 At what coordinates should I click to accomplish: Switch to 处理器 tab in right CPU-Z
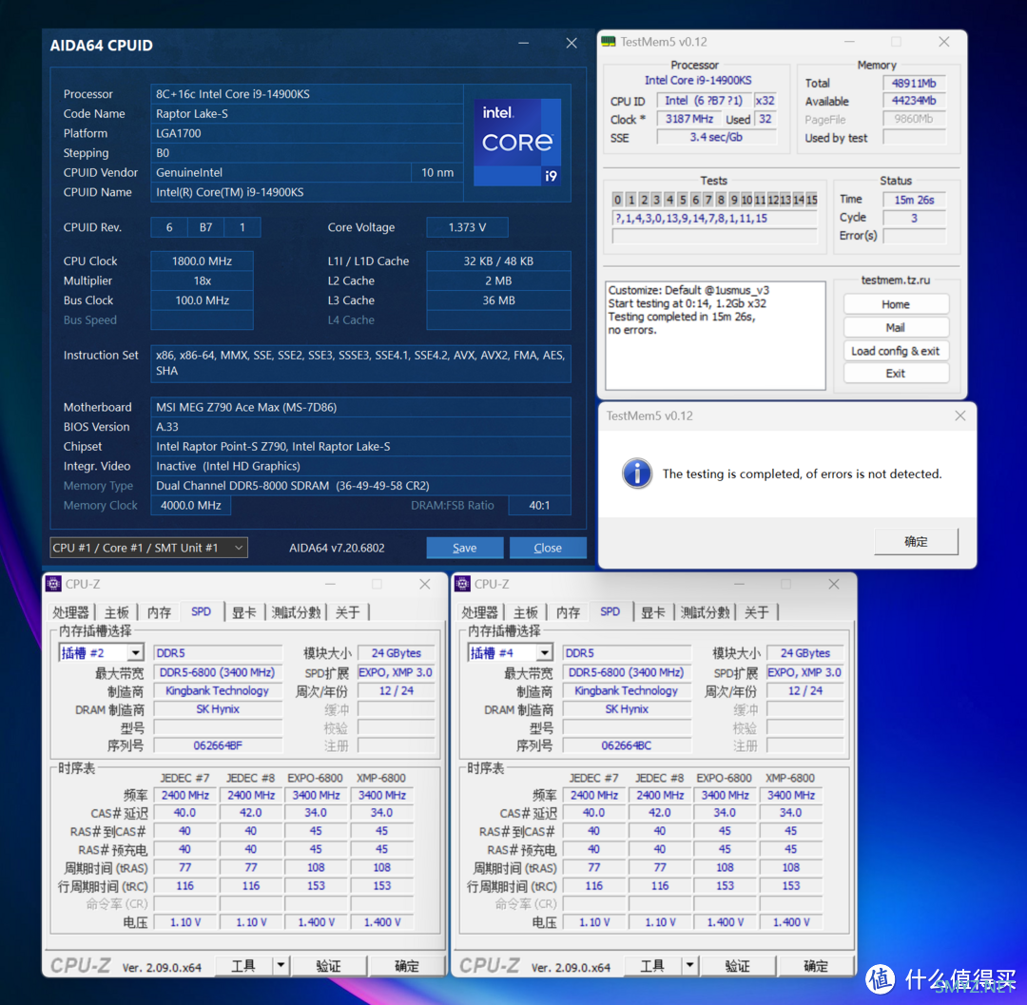click(479, 612)
